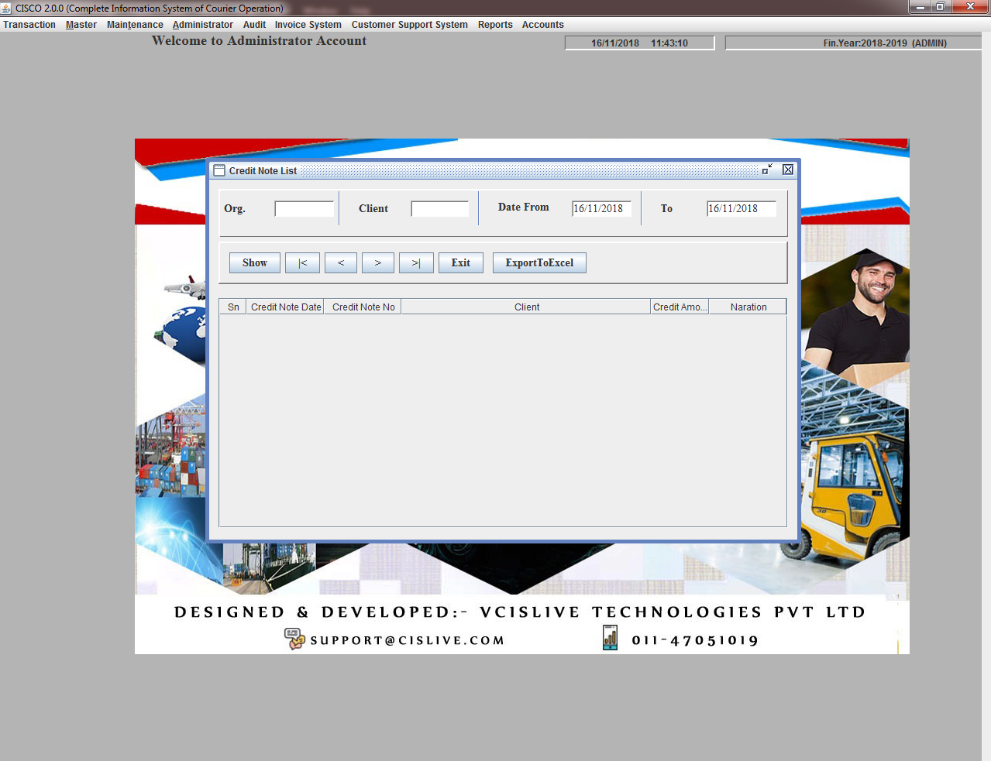Minimize the CISCO main window
The image size is (991, 761).
(x=920, y=7)
